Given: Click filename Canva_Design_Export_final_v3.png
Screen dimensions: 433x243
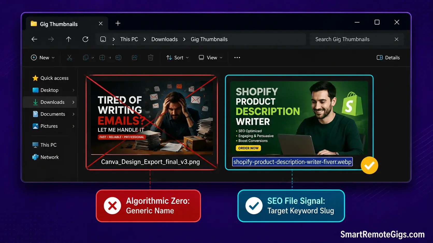Looking at the screenshot, I should [150, 162].
